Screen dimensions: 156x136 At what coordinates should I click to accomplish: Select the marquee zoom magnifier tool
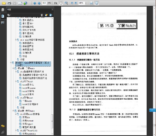[x=66, y=3]
